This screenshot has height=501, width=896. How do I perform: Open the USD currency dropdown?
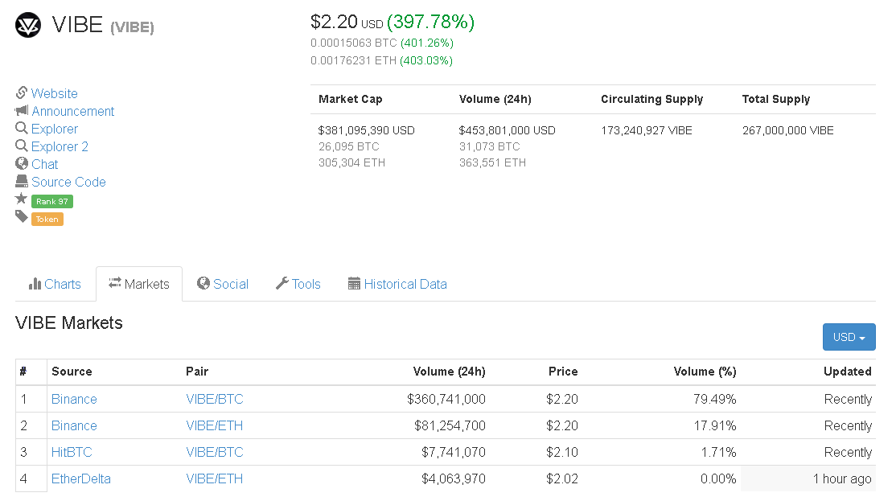(849, 337)
